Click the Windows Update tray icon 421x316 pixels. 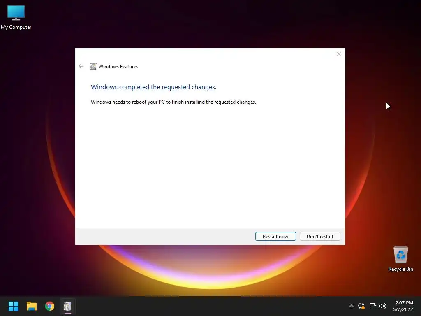(x=361, y=306)
